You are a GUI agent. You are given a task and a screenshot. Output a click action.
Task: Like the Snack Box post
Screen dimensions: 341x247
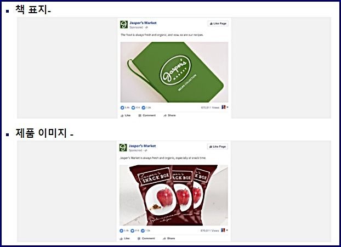tap(124, 239)
